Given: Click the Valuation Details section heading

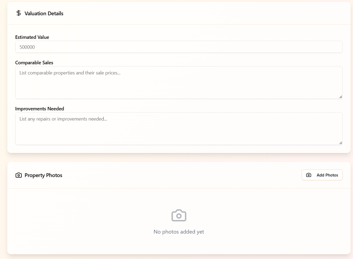Looking at the screenshot, I should [44, 13].
